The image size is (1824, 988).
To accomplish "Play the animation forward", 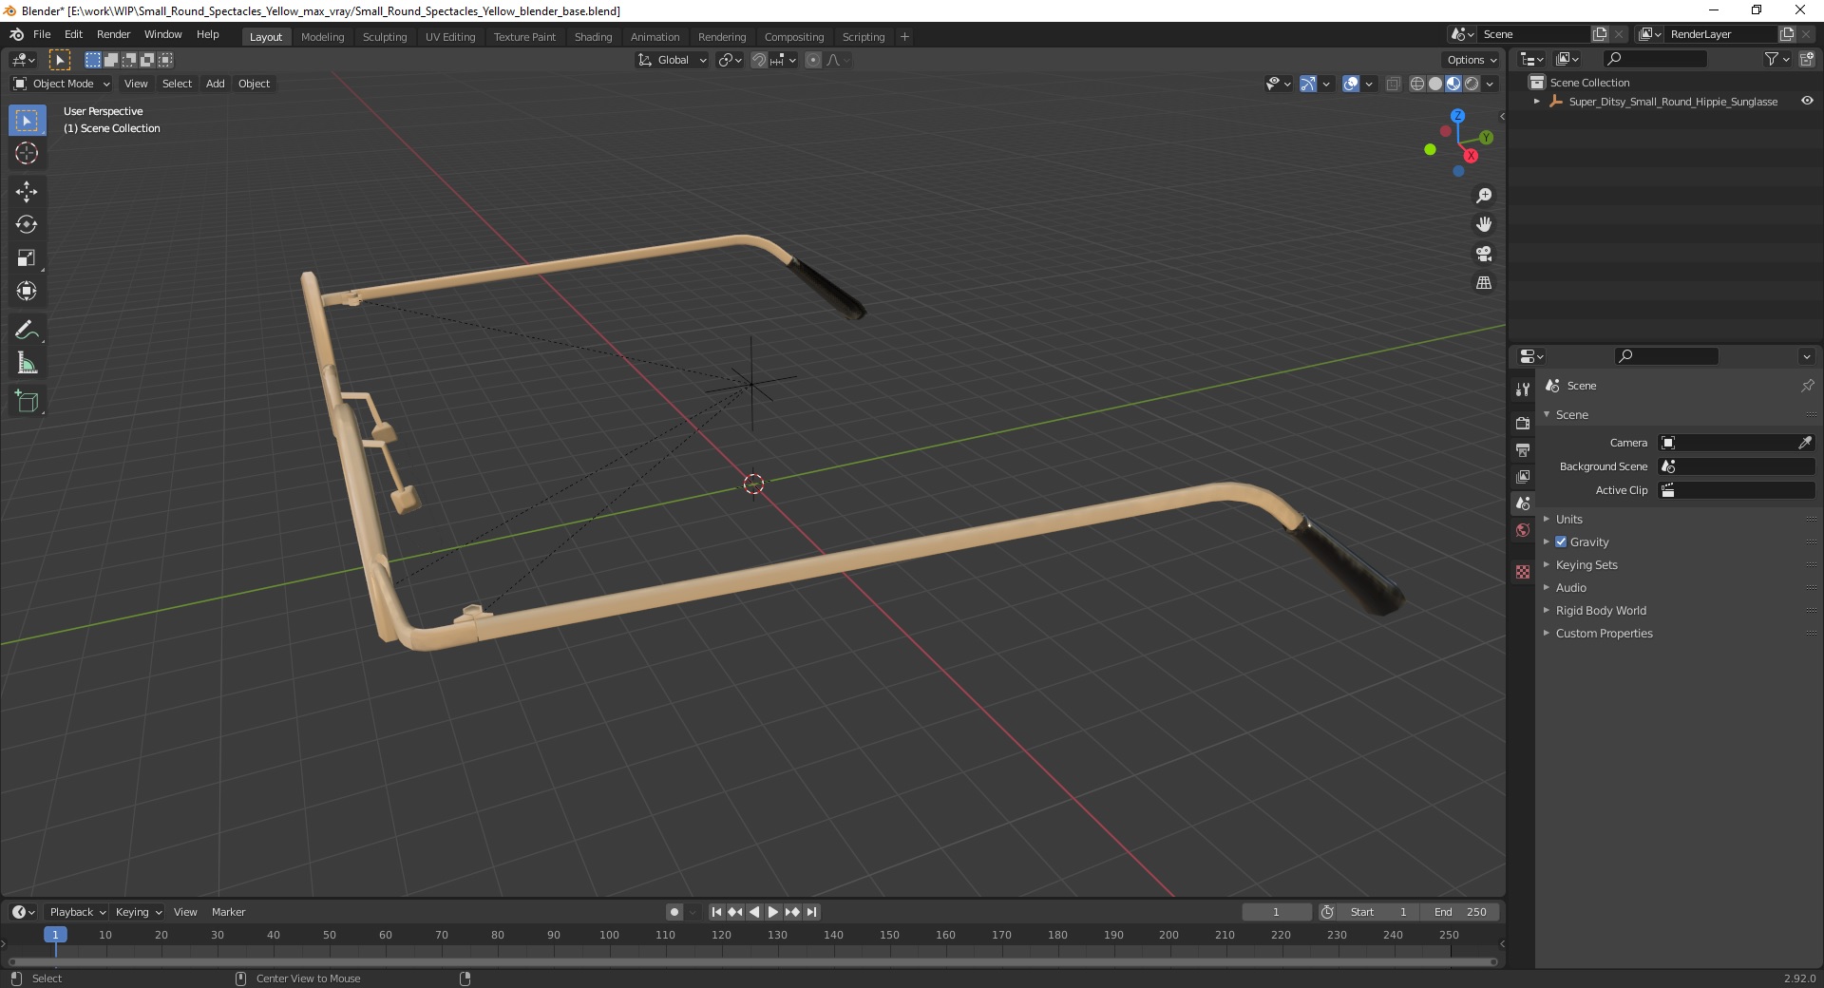I will click(772, 912).
